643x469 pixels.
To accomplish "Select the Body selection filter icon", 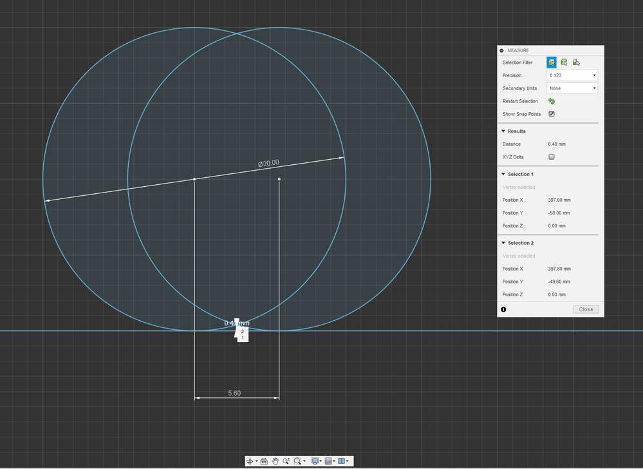I will (564, 62).
